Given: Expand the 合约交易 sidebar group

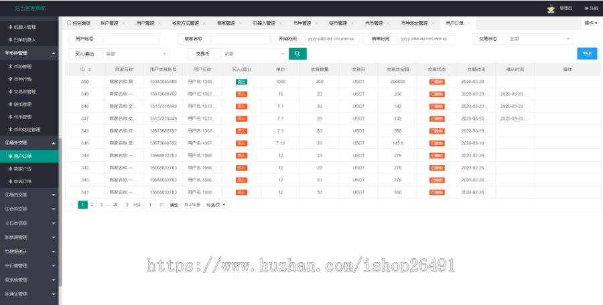Looking at the screenshot, I should click(29, 209).
